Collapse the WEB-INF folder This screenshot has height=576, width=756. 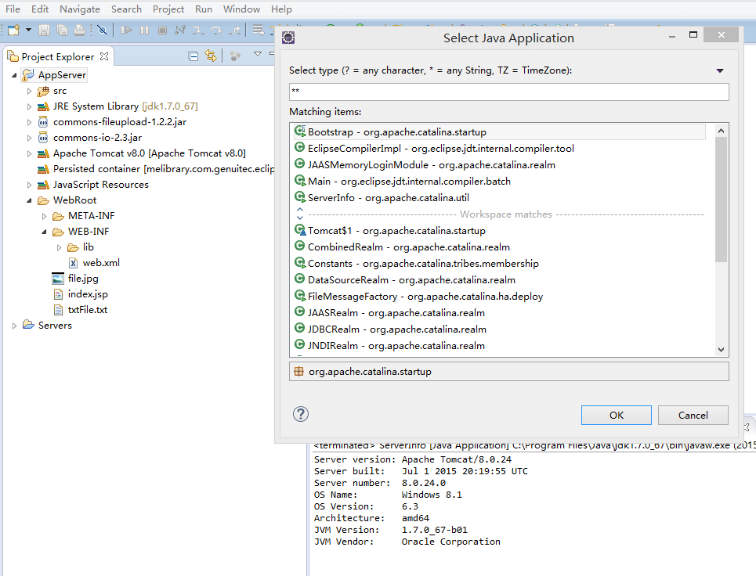[x=45, y=232]
